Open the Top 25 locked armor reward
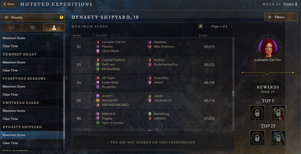This screenshot has height=154, width=301. 278,138
